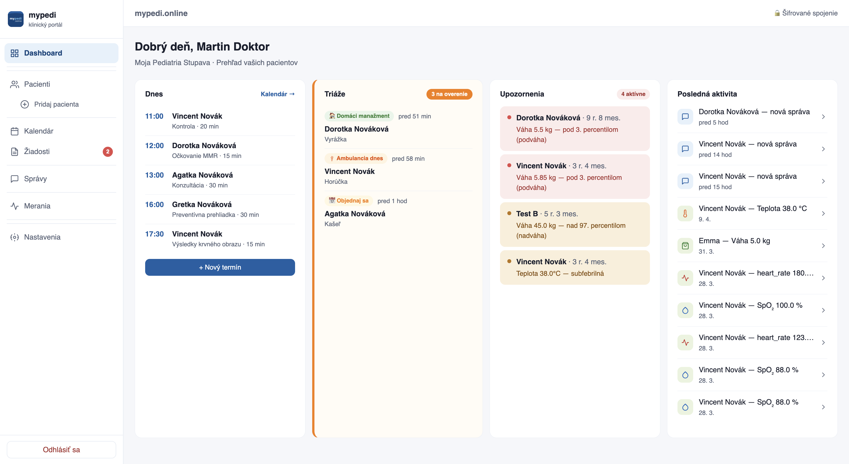Open chevron for Vincent Novák pred 14 hod
The height and width of the screenshot is (464, 849).
[823, 149]
